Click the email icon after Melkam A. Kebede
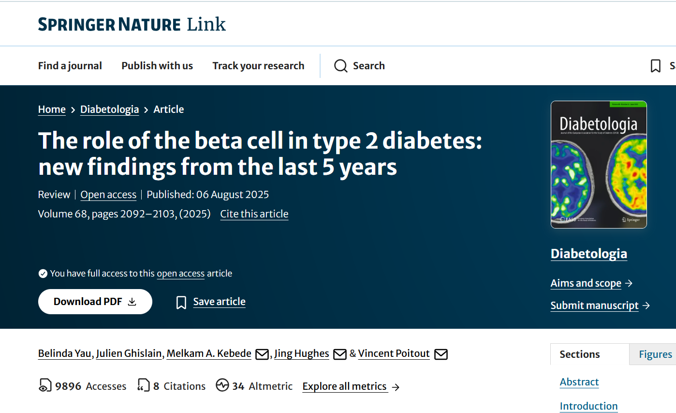Image resolution: width=676 pixels, height=413 pixels. pyautogui.click(x=262, y=354)
